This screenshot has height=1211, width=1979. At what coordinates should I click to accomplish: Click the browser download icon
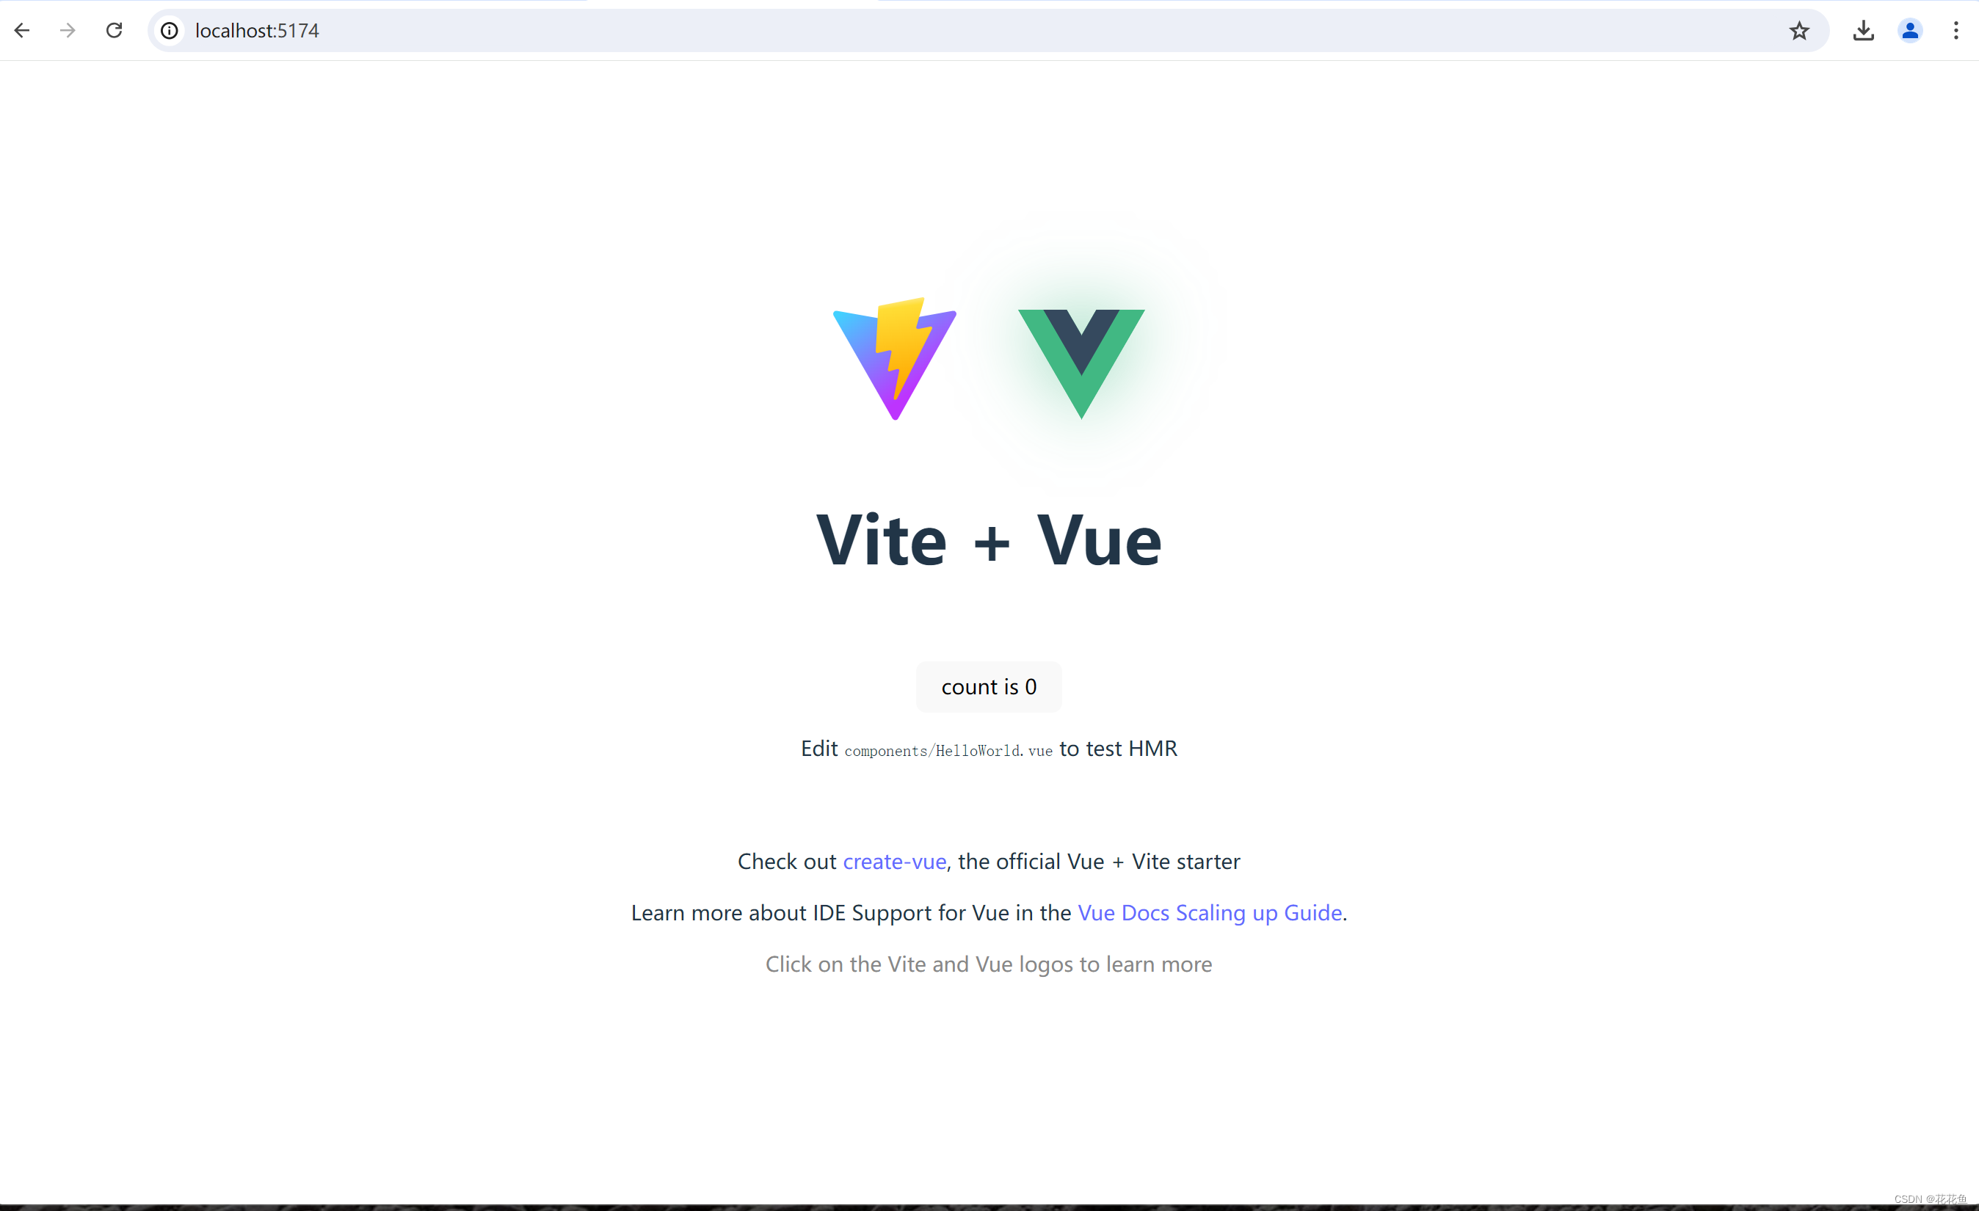(x=1863, y=29)
